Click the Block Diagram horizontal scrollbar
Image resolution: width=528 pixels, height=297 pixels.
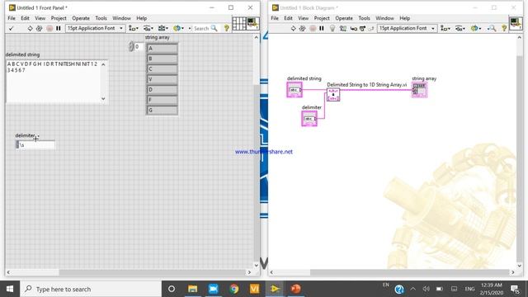pyautogui.click(x=392, y=272)
